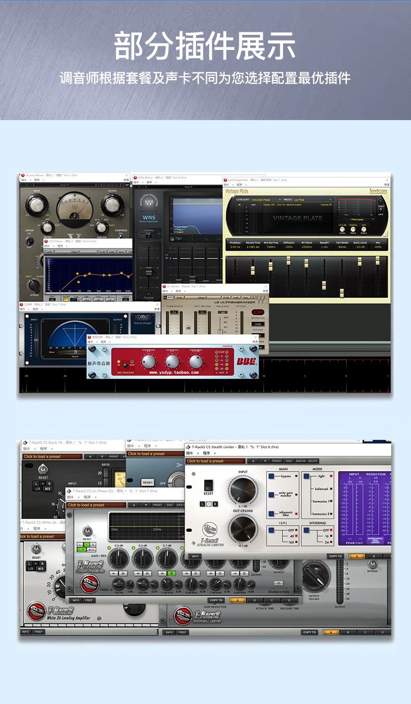
Task: Click the ATTACK knob on VComp
Action: click(34, 285)
